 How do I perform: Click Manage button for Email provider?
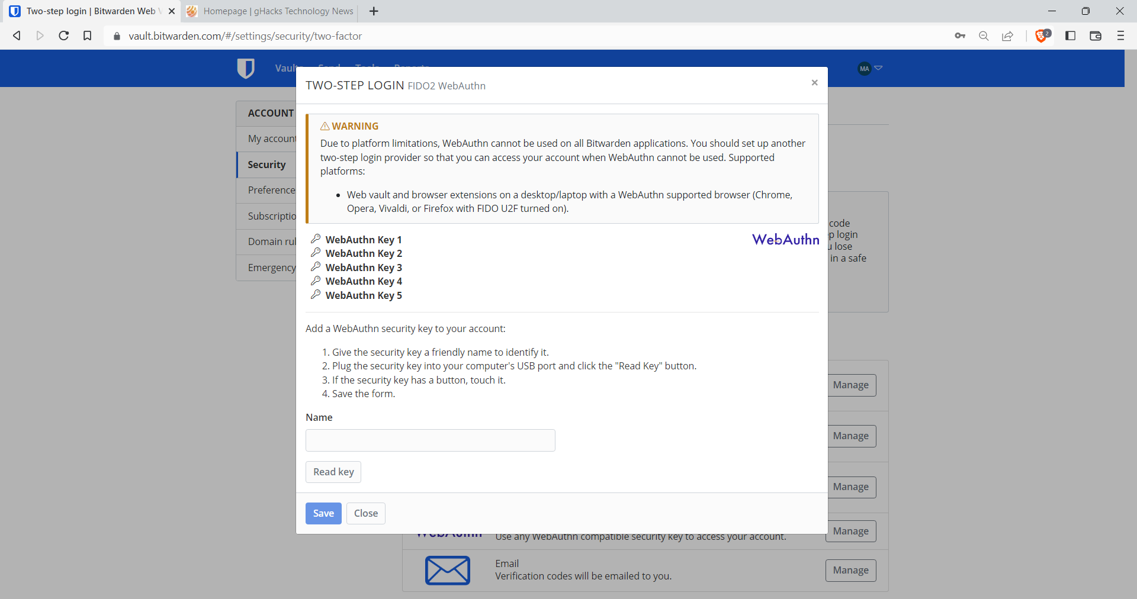point(850,570)
